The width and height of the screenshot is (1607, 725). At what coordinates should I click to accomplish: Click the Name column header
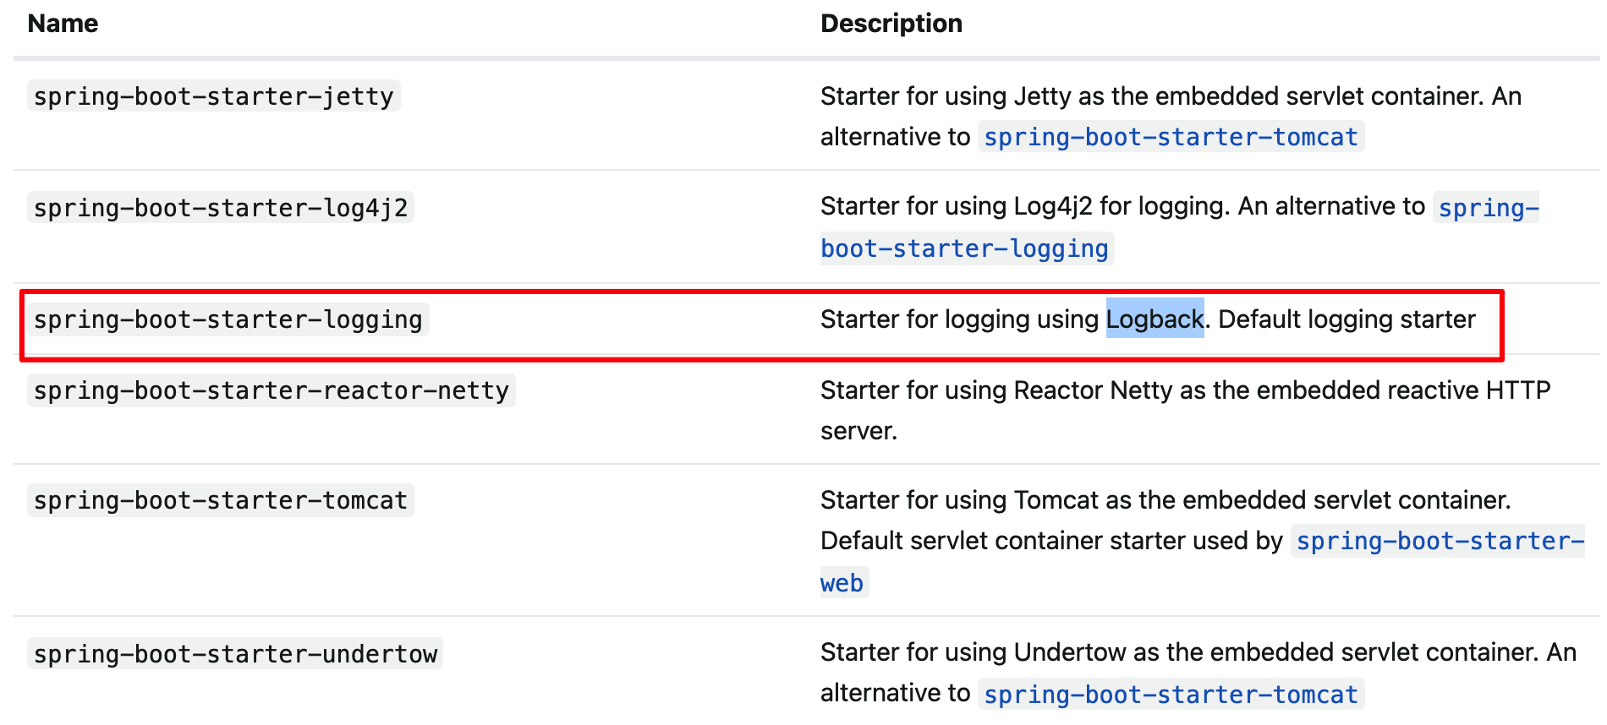click(x=63, y=24)
